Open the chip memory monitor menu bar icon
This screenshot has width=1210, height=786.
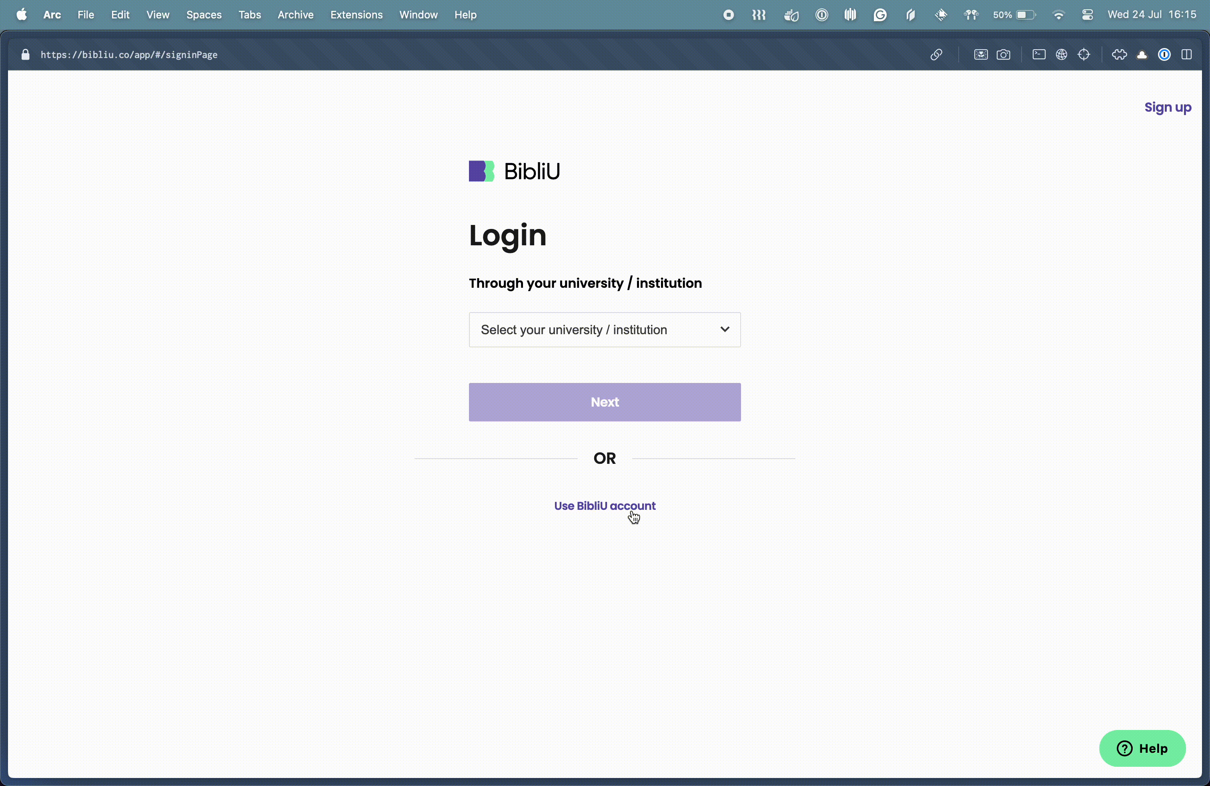pyautogui.click(x=941, y=15)
